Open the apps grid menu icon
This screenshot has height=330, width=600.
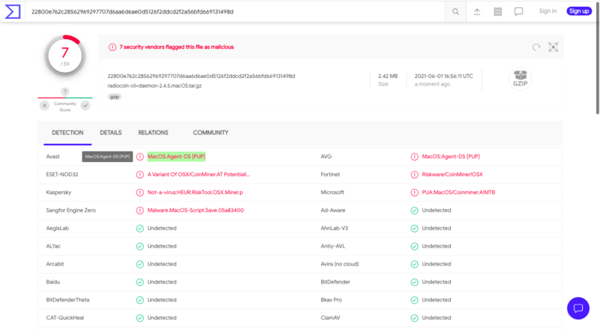point(497,11)
